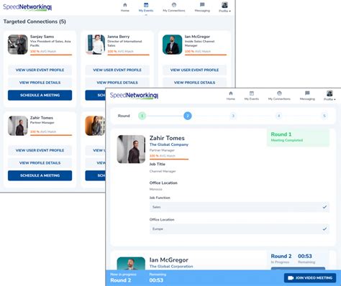Click Ian McGregor photo in Targeted Connections
The width and height of the screenshot is (341, 286).
tap(173, 45)
